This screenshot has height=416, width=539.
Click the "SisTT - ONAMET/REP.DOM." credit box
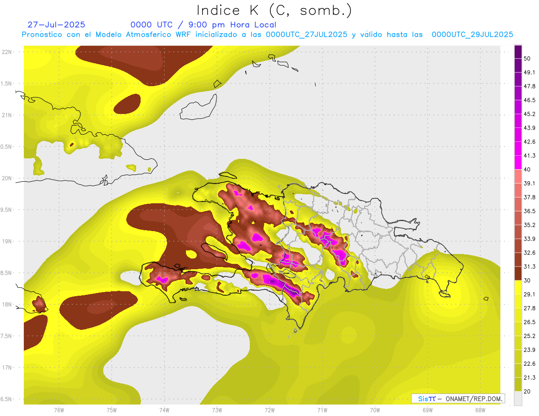coord(458,398)
